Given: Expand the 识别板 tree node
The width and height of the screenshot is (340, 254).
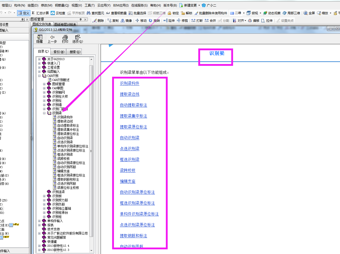Looking at the screenshot, I should 44,196.
